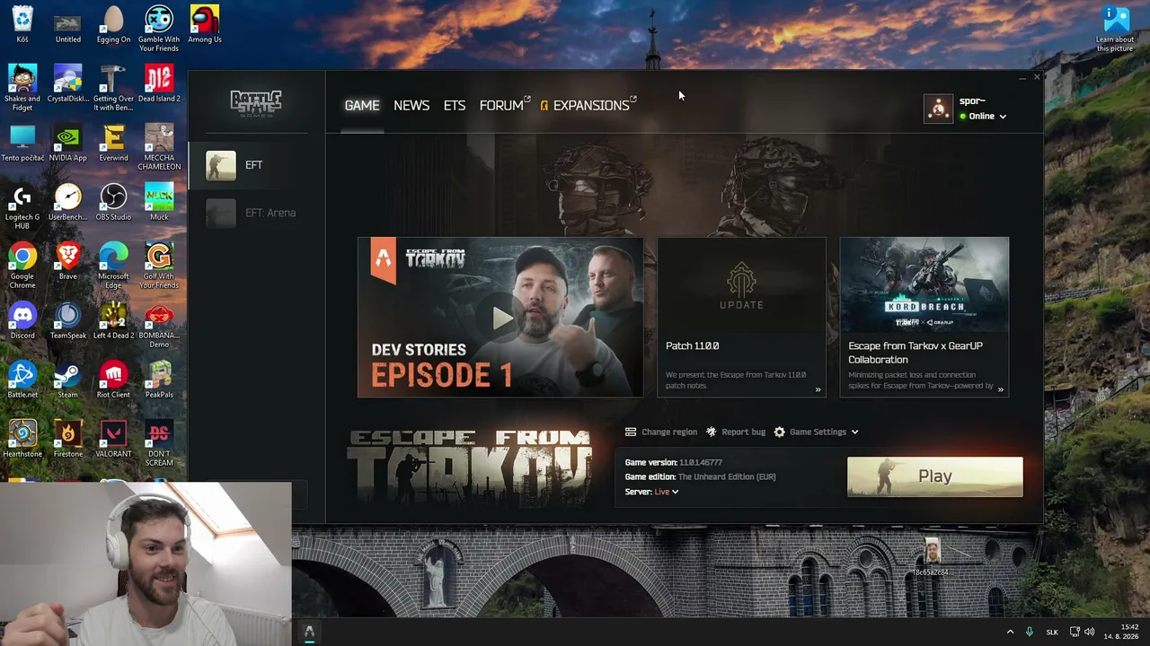Open Microsoft Edge from the desktop
Viewport: 1150px width, 646px height.
pyautogui.click(x=113, y=266)
